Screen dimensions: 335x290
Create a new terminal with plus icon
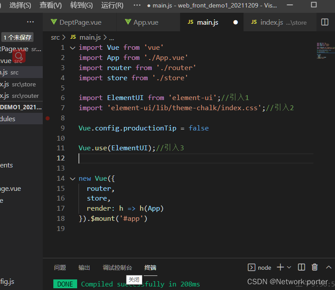click(x=280, y=267)
